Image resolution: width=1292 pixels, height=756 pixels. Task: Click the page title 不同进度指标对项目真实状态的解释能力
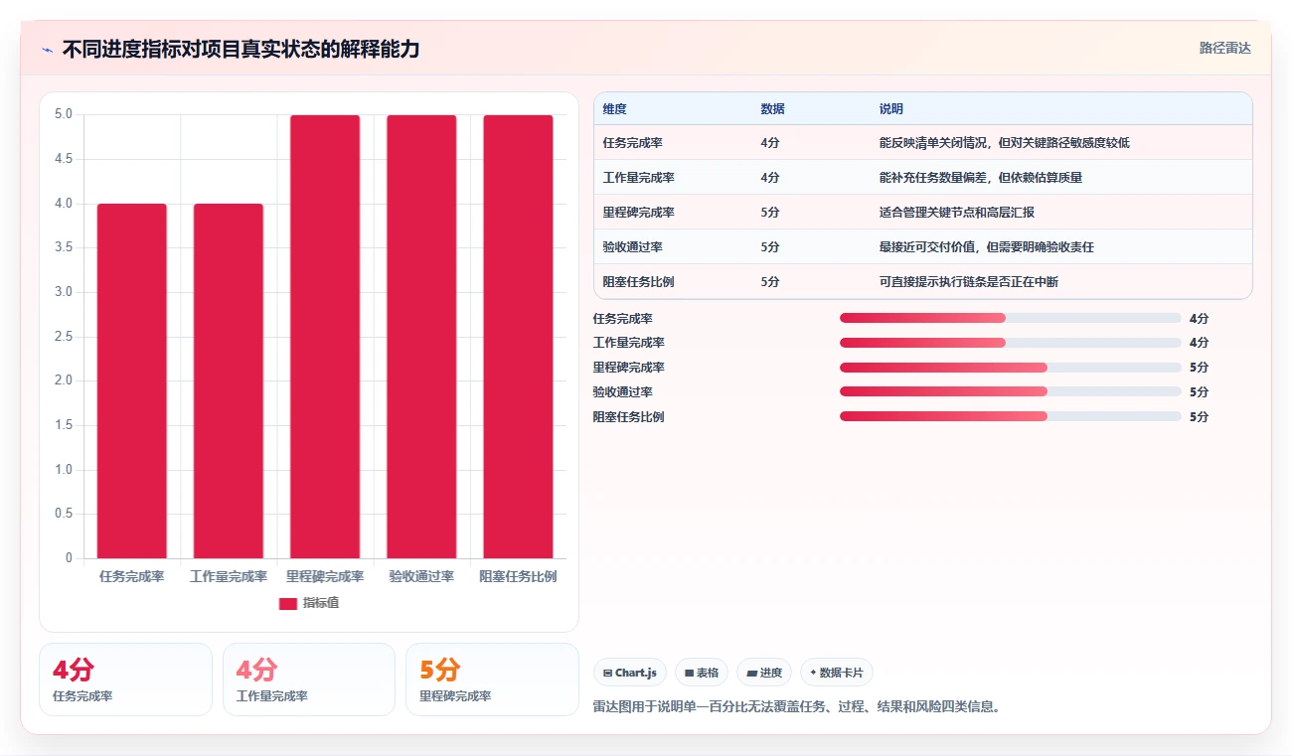[x=242, y=49]
